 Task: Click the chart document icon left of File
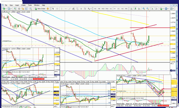pos(3,5)
